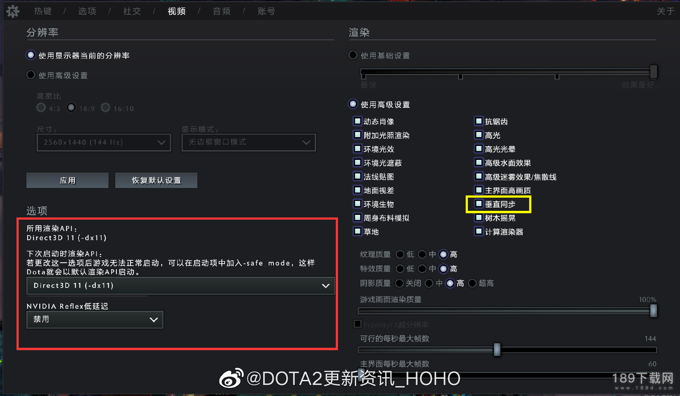
Task: Expand the NVIDIA Reflex 禁用 dropdown
Action: coord(95,319)
